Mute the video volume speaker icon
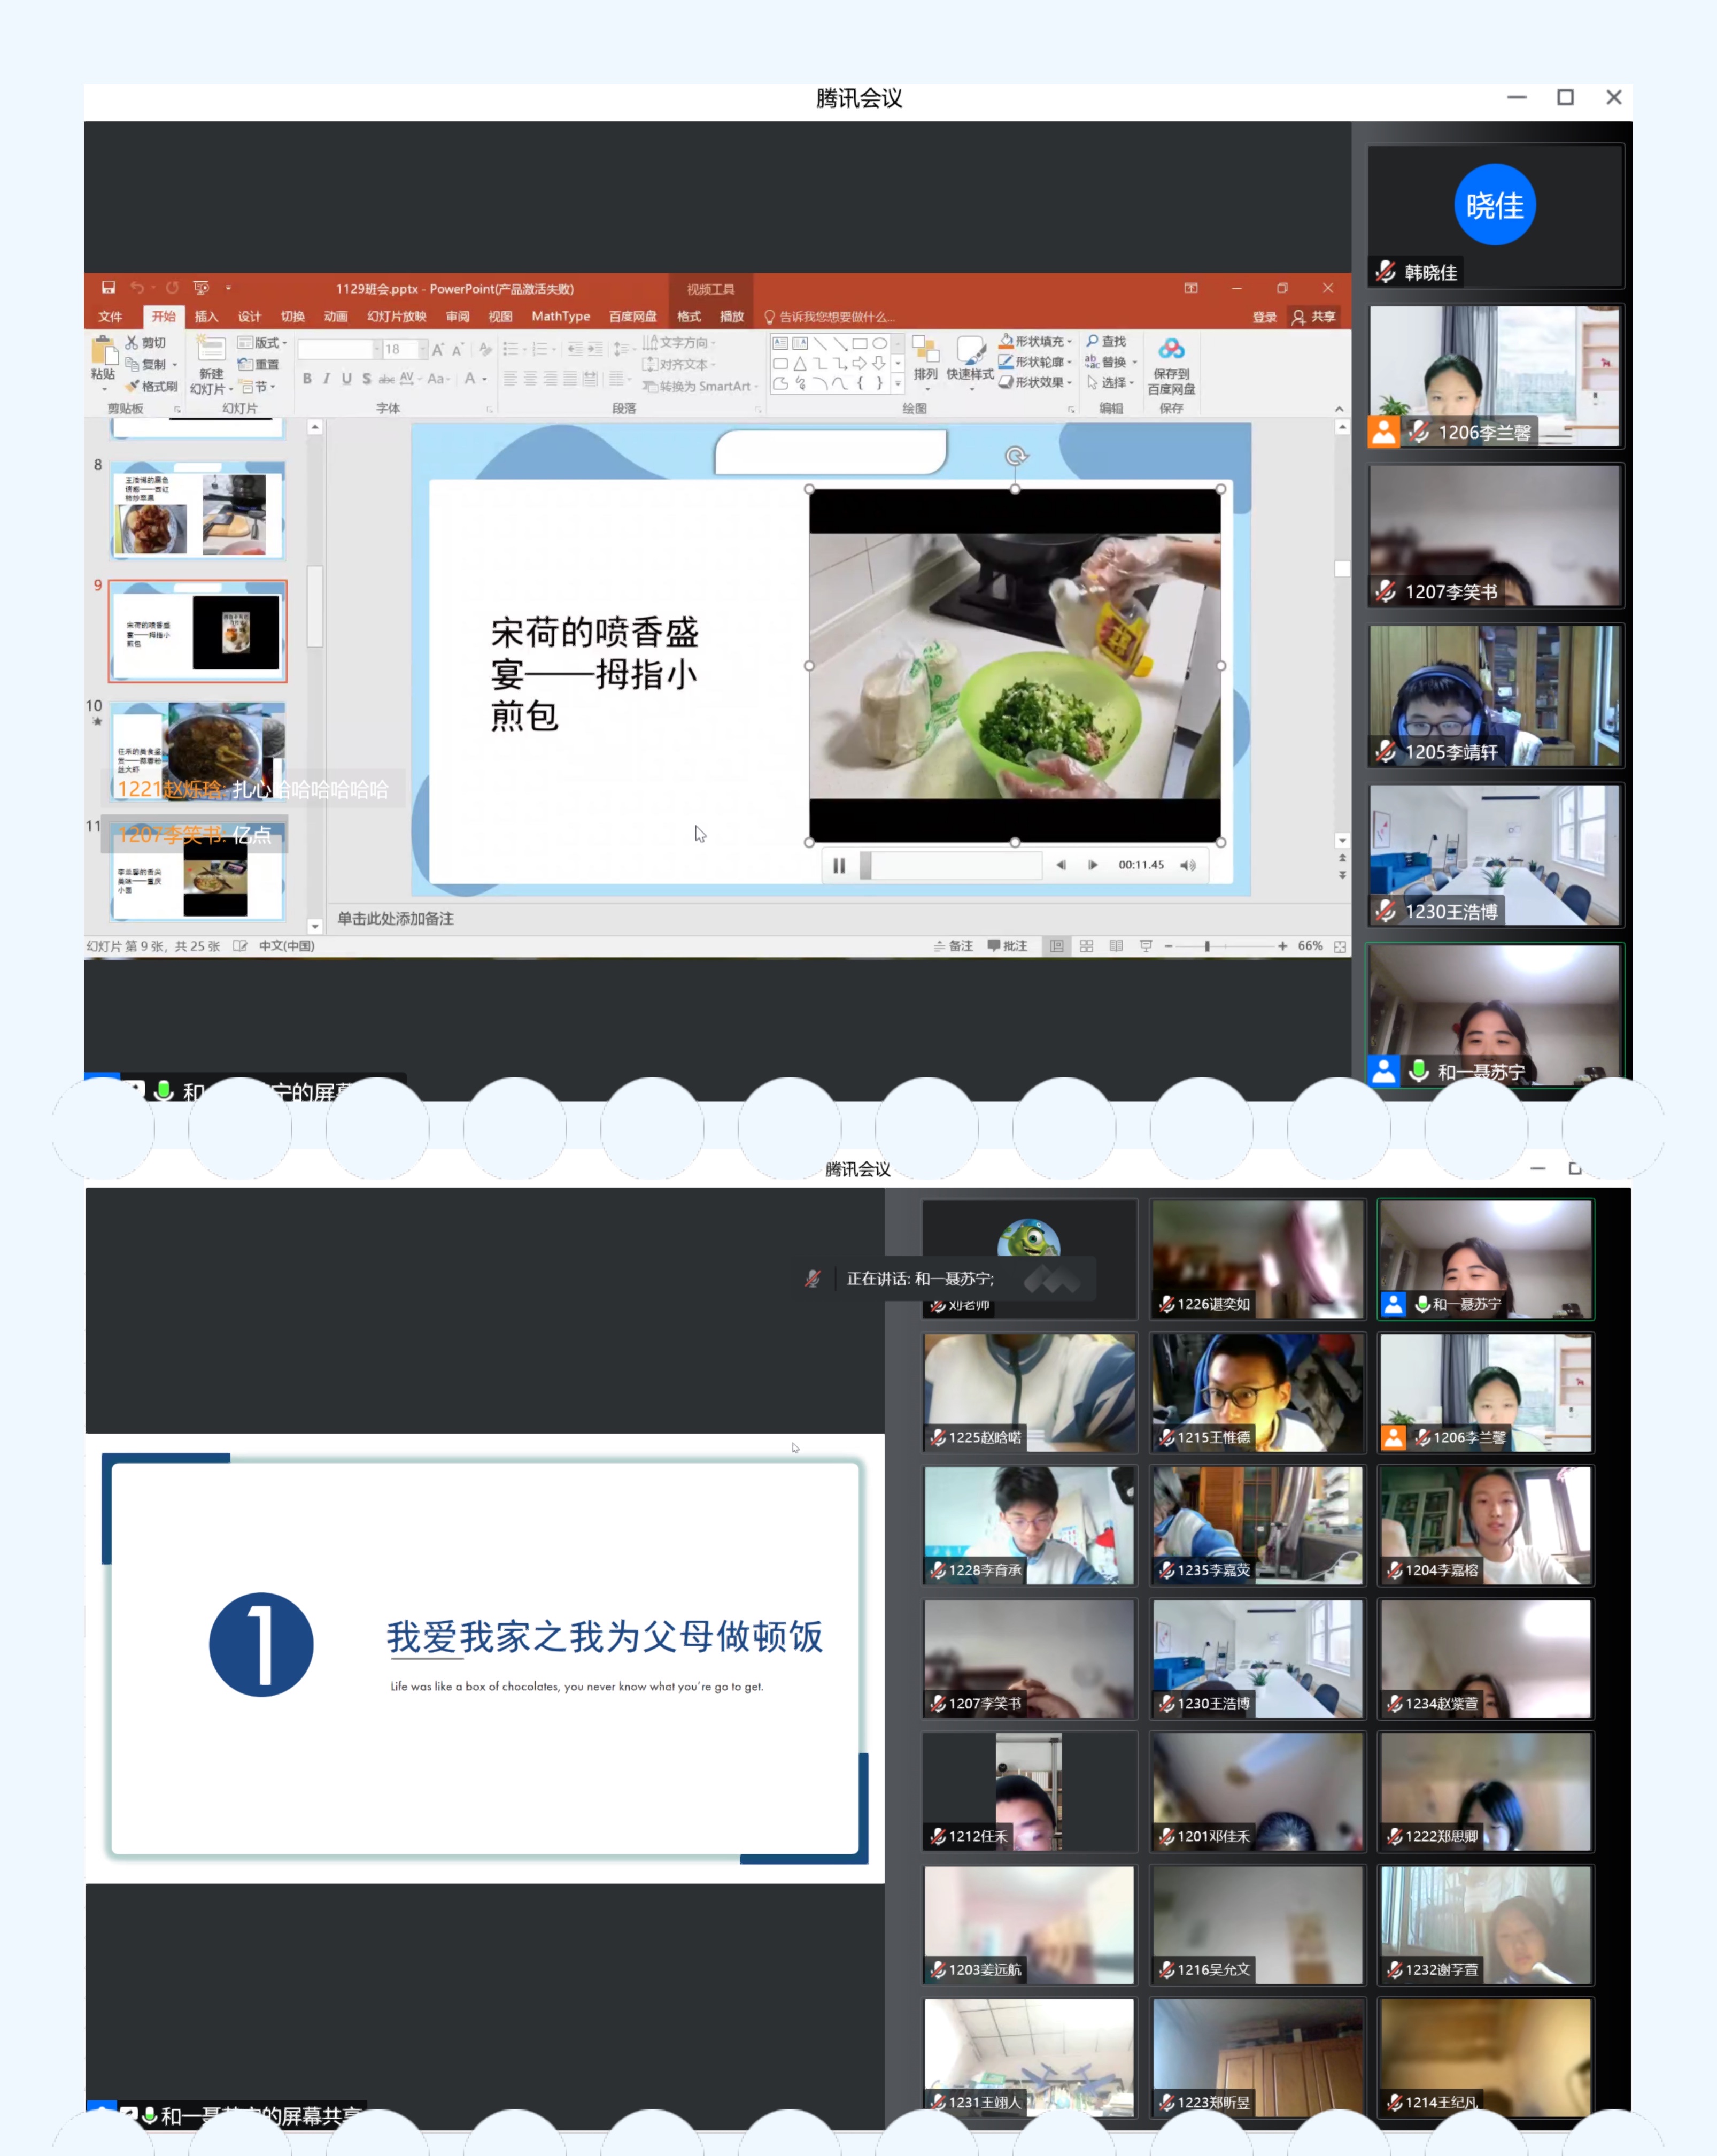 click(x=1187, y=866)
